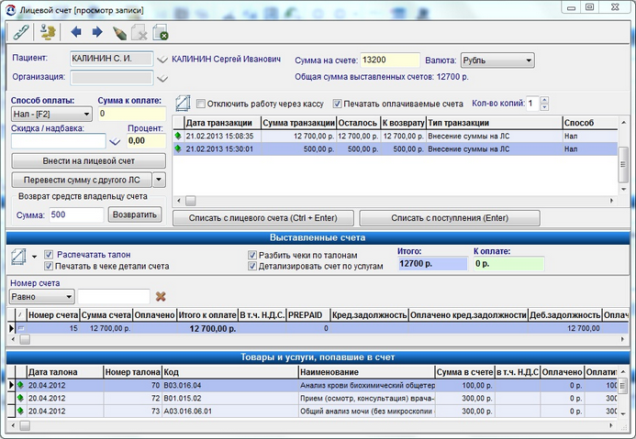Image resolution: width=636 pixels, height=439 pixels.
Task: Click green diamond icon of 15:08:35 transaction
Action: tap(178, 136)
